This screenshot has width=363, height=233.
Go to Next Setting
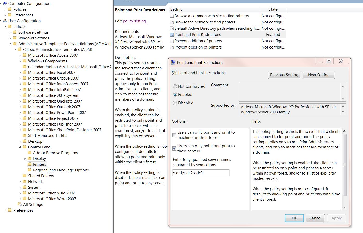(319, 75)
